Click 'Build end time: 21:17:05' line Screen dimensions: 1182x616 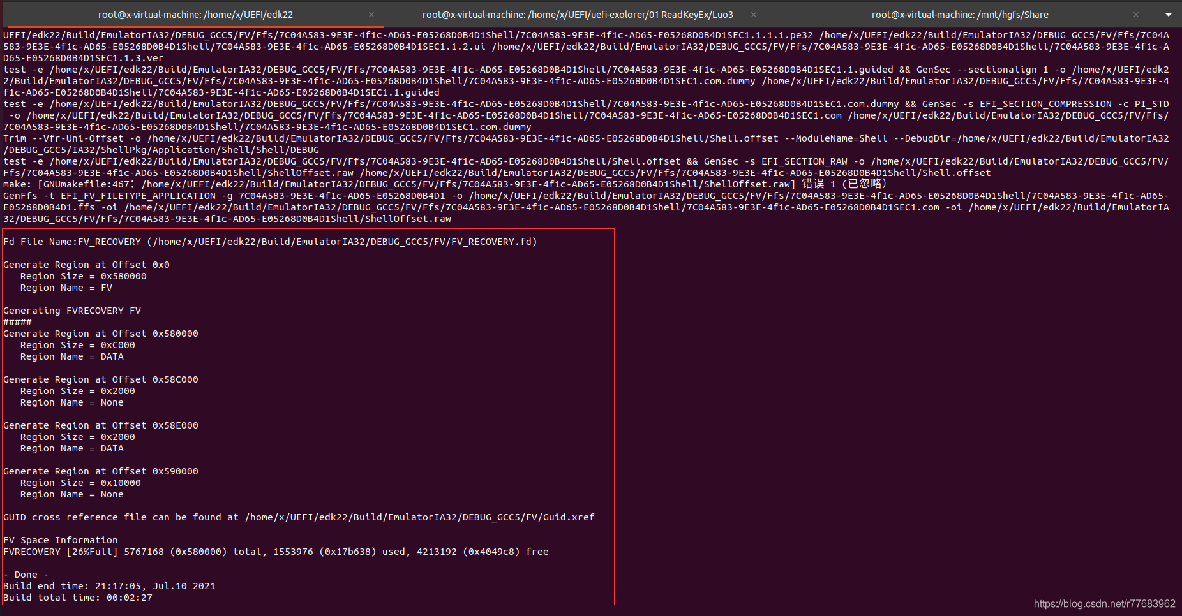click(x=109, y=586)
